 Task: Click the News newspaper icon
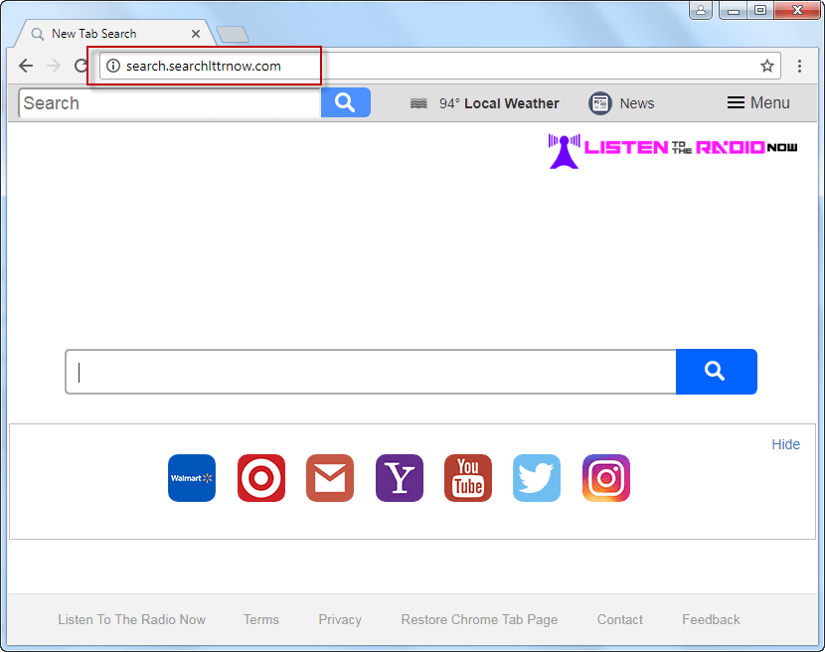point(599,103)
